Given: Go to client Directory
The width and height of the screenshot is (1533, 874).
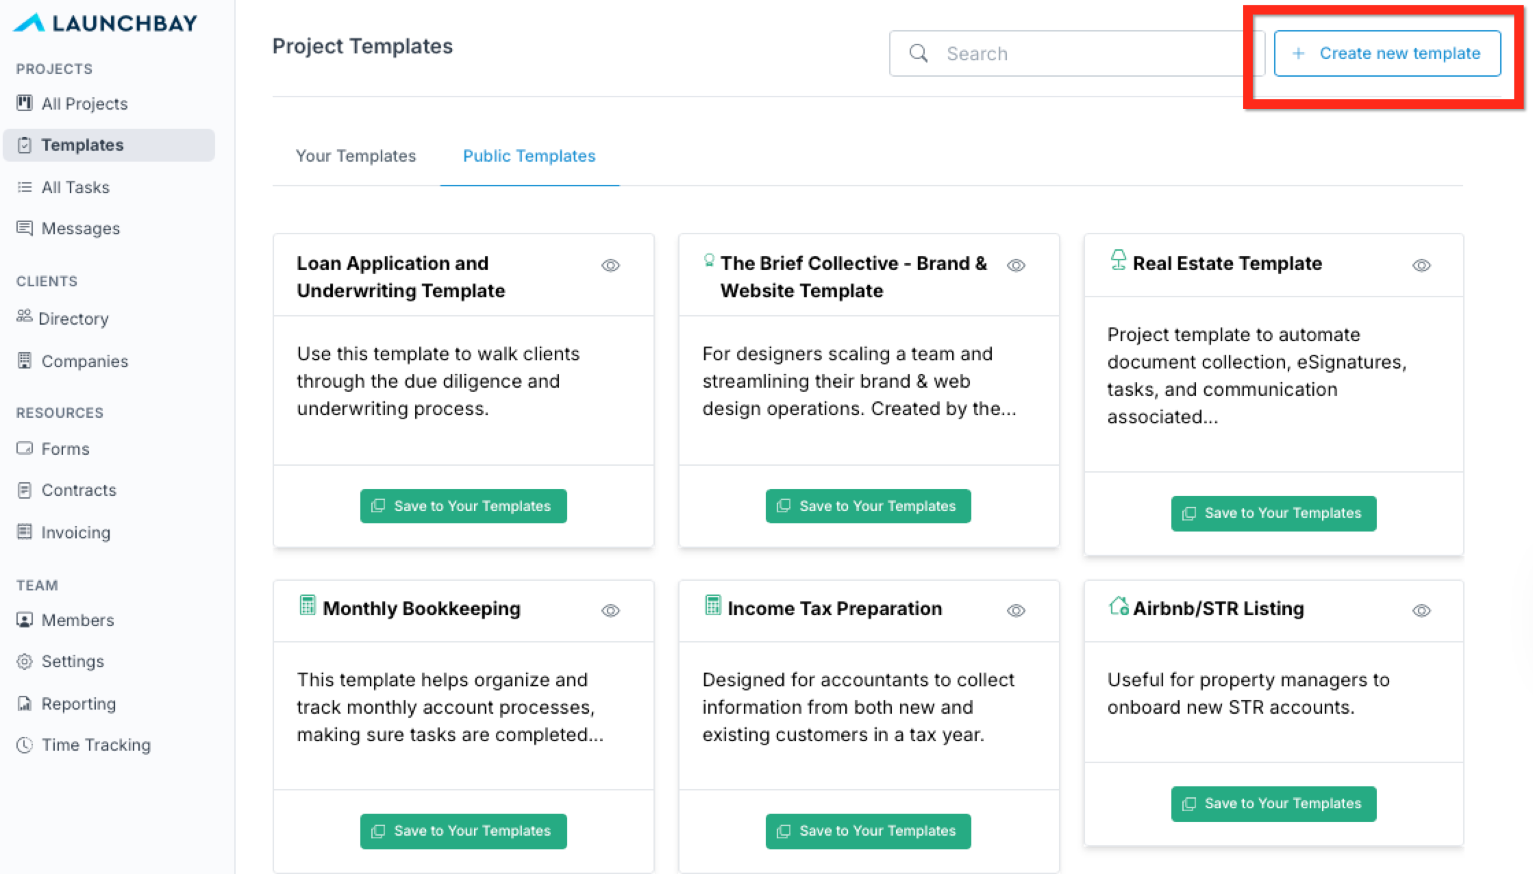Looking at the screenshot, I should 73,319.
